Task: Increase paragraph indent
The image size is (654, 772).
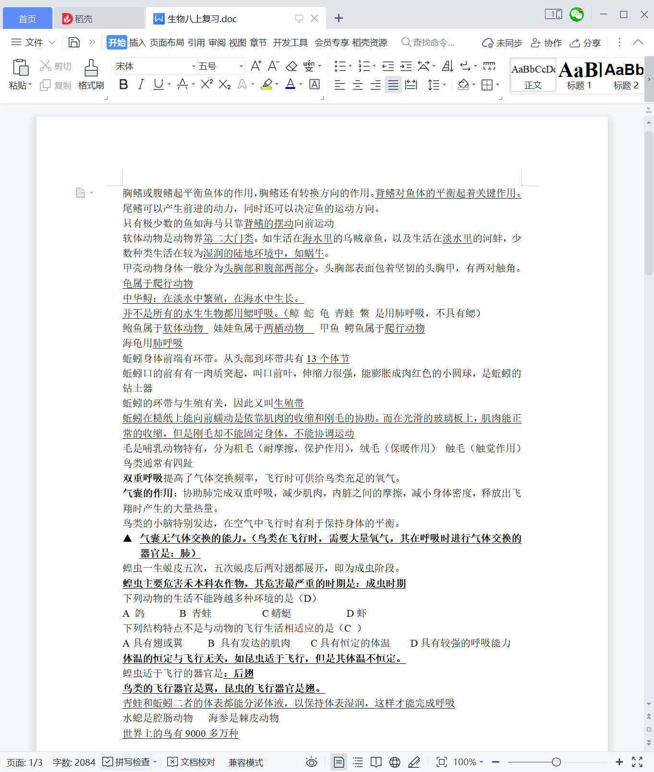Action: pyautogui.click(x=406, y=66)
